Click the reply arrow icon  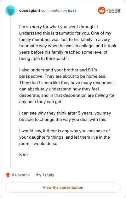pyautogui.click(x=38, y=175)
